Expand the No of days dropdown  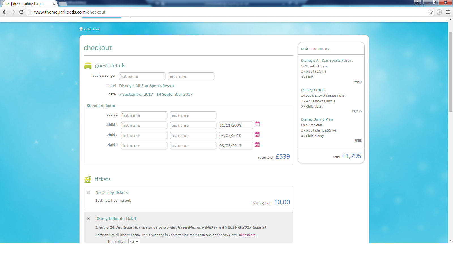[134, 242]
